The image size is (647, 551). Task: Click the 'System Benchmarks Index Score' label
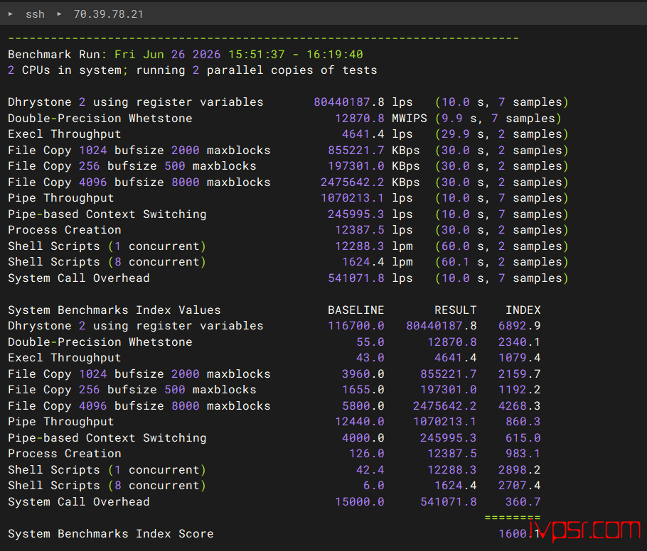click(111, 534)
